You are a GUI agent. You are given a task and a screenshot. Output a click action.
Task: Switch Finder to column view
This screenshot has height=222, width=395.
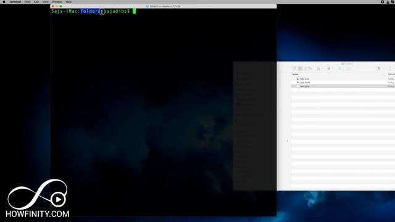tap(306, 68)
